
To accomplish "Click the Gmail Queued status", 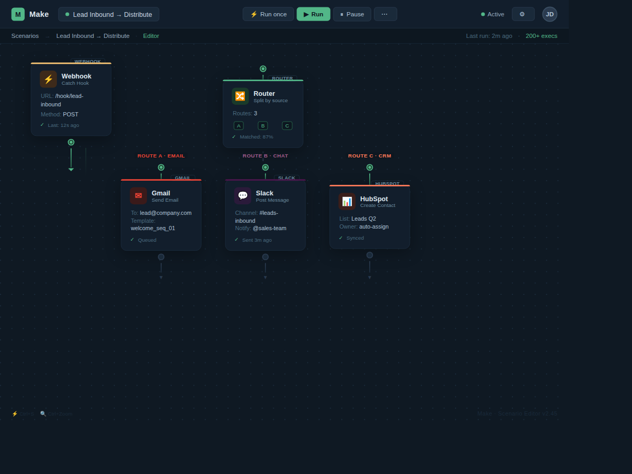I will (143, 240).
